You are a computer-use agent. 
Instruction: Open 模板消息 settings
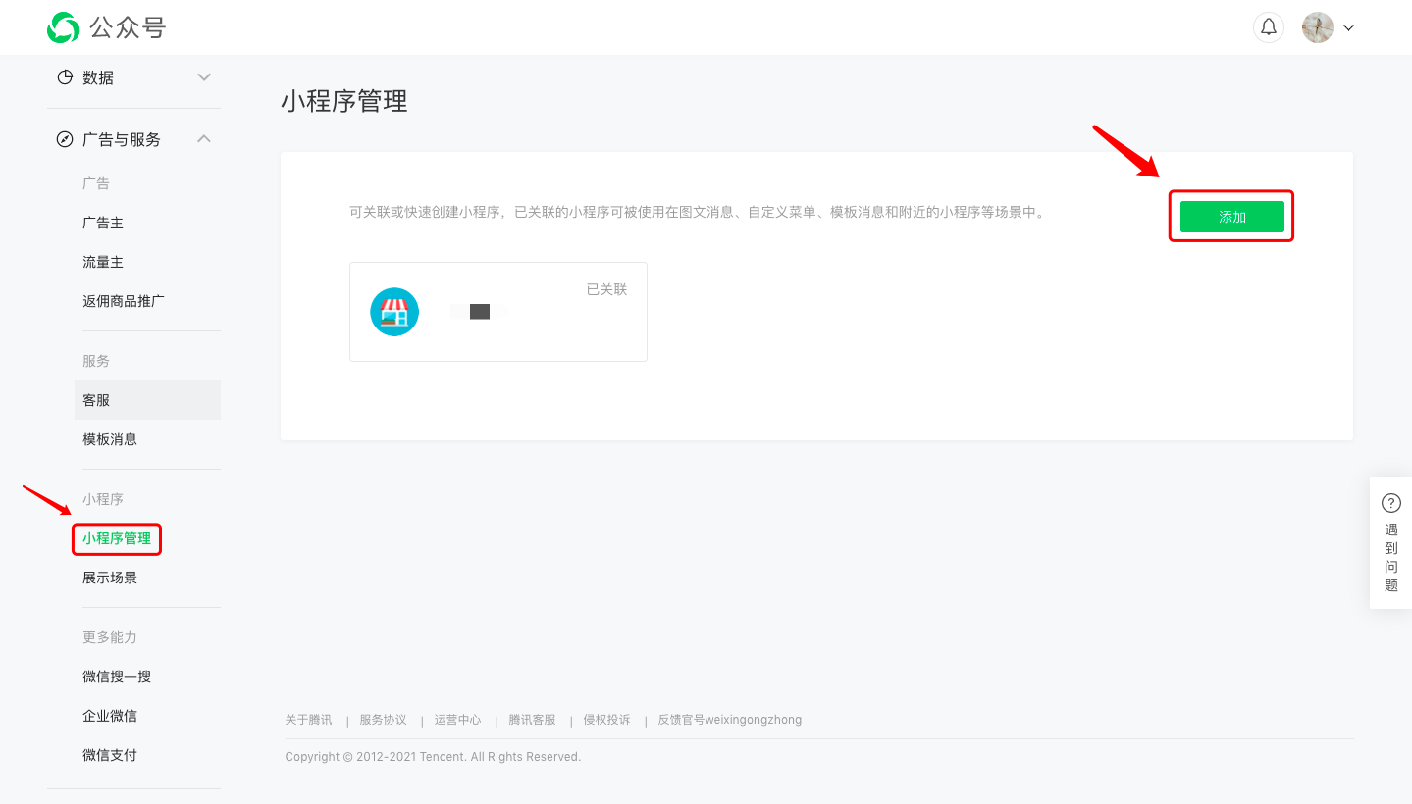(x=109, y=438)
